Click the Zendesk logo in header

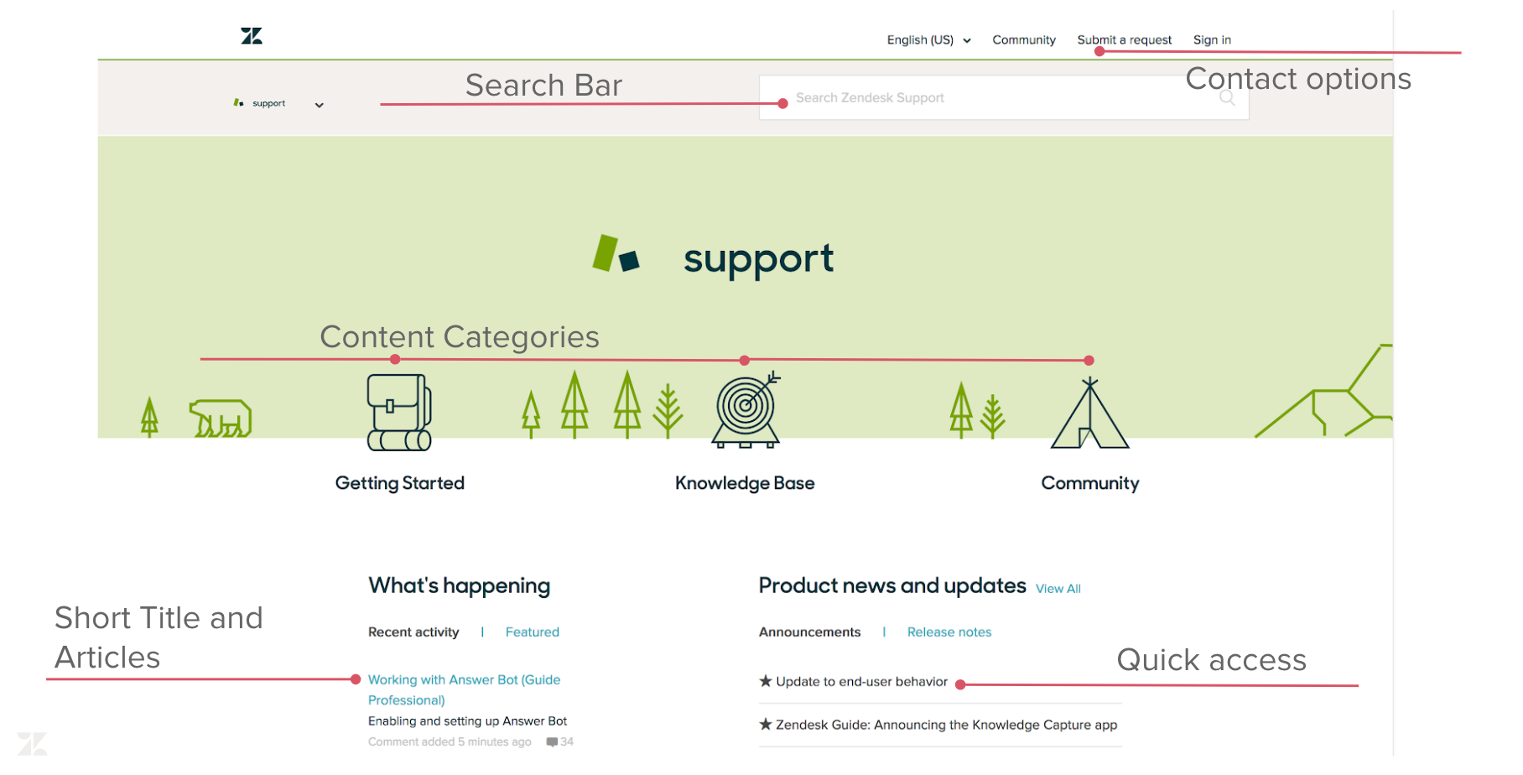pos(252,36)
